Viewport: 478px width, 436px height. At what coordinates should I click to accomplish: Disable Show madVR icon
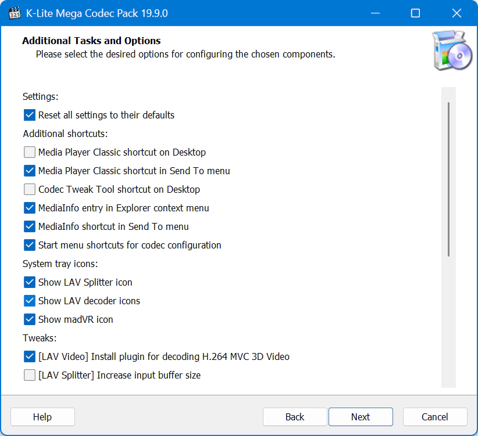[x=30, y=319]
